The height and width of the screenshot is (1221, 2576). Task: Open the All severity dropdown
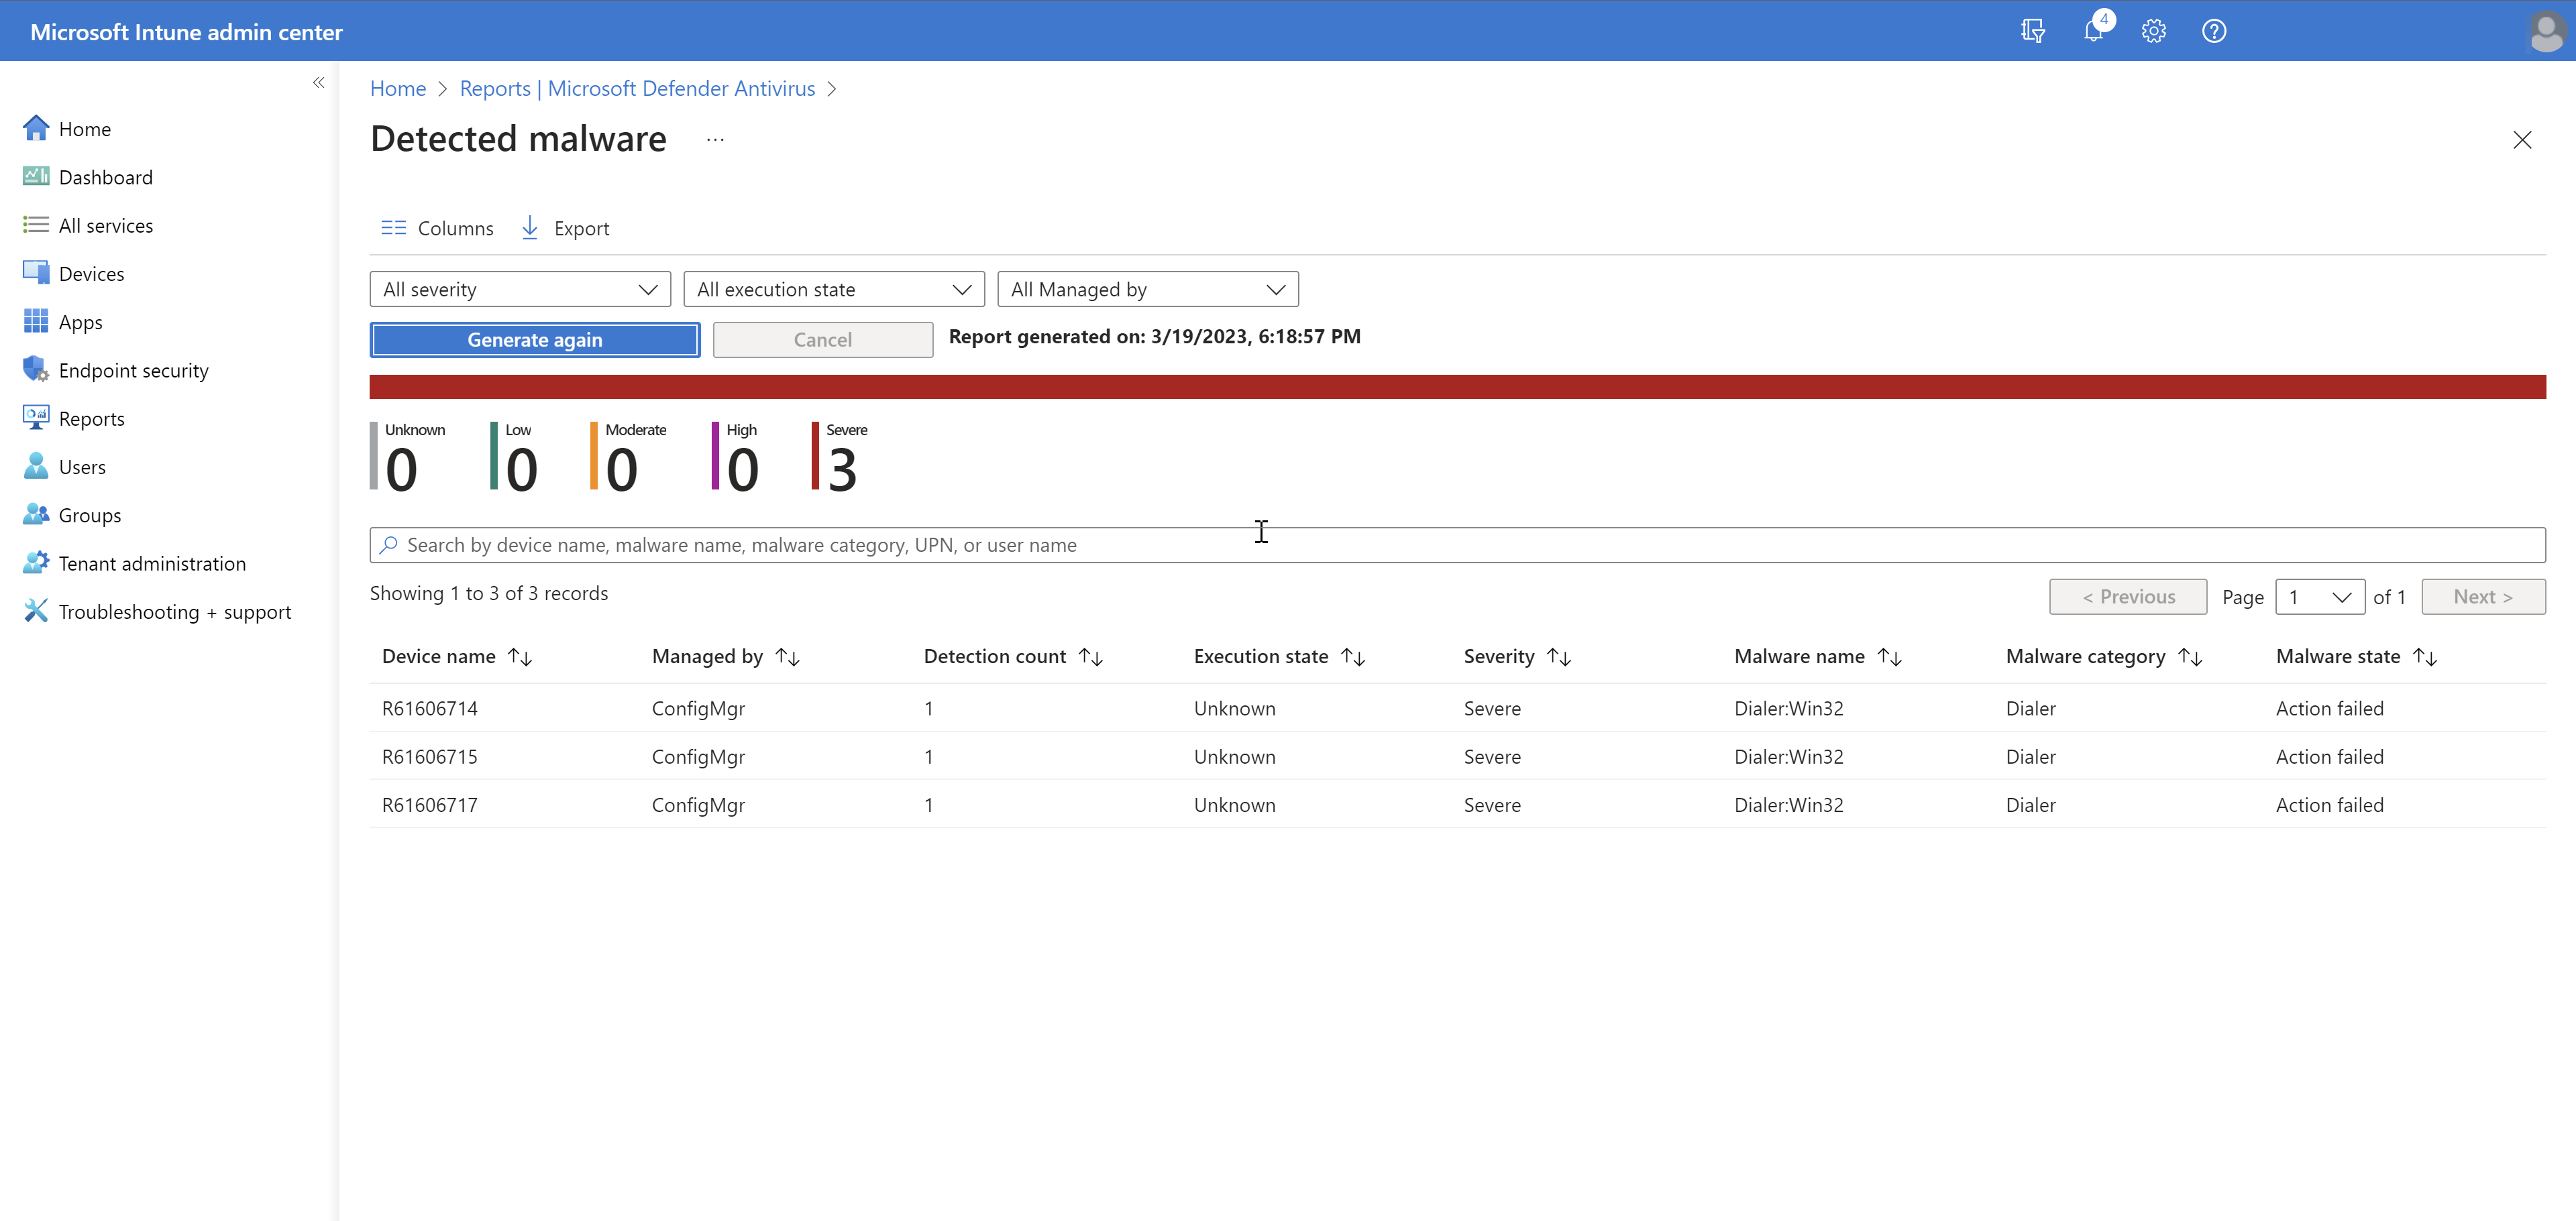[x=519, y=289]
